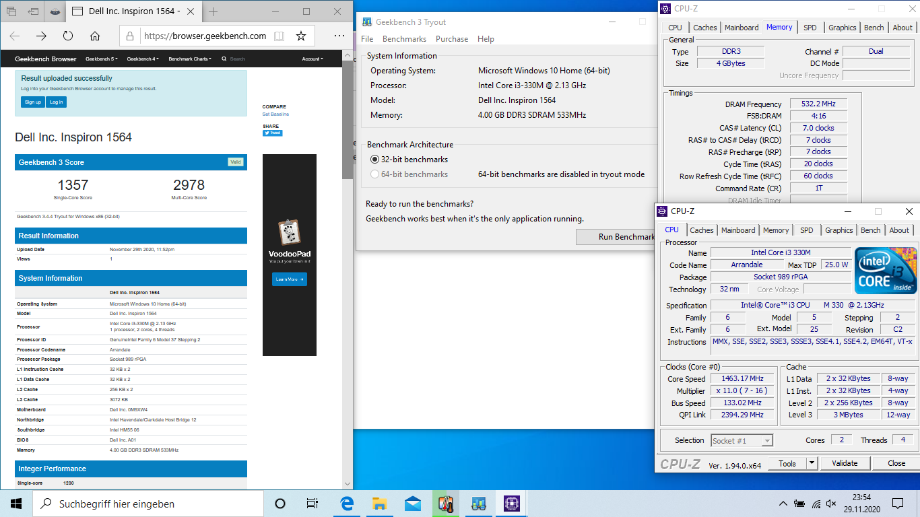Screen dimensions: 920x517
Task: Click search magnifier on Geekbench navbar
Action: click(225, 59)
